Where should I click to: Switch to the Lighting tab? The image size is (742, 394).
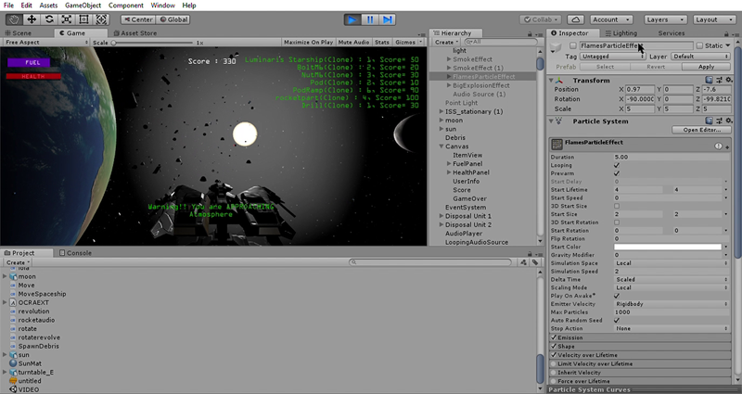point(624,33)
